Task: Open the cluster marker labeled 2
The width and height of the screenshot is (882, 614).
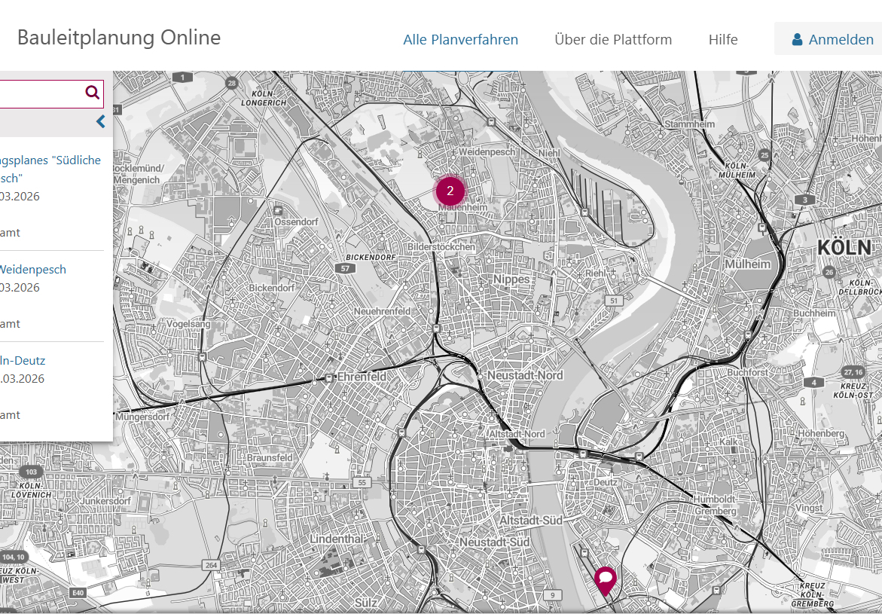Action: (x=450, y=191)
